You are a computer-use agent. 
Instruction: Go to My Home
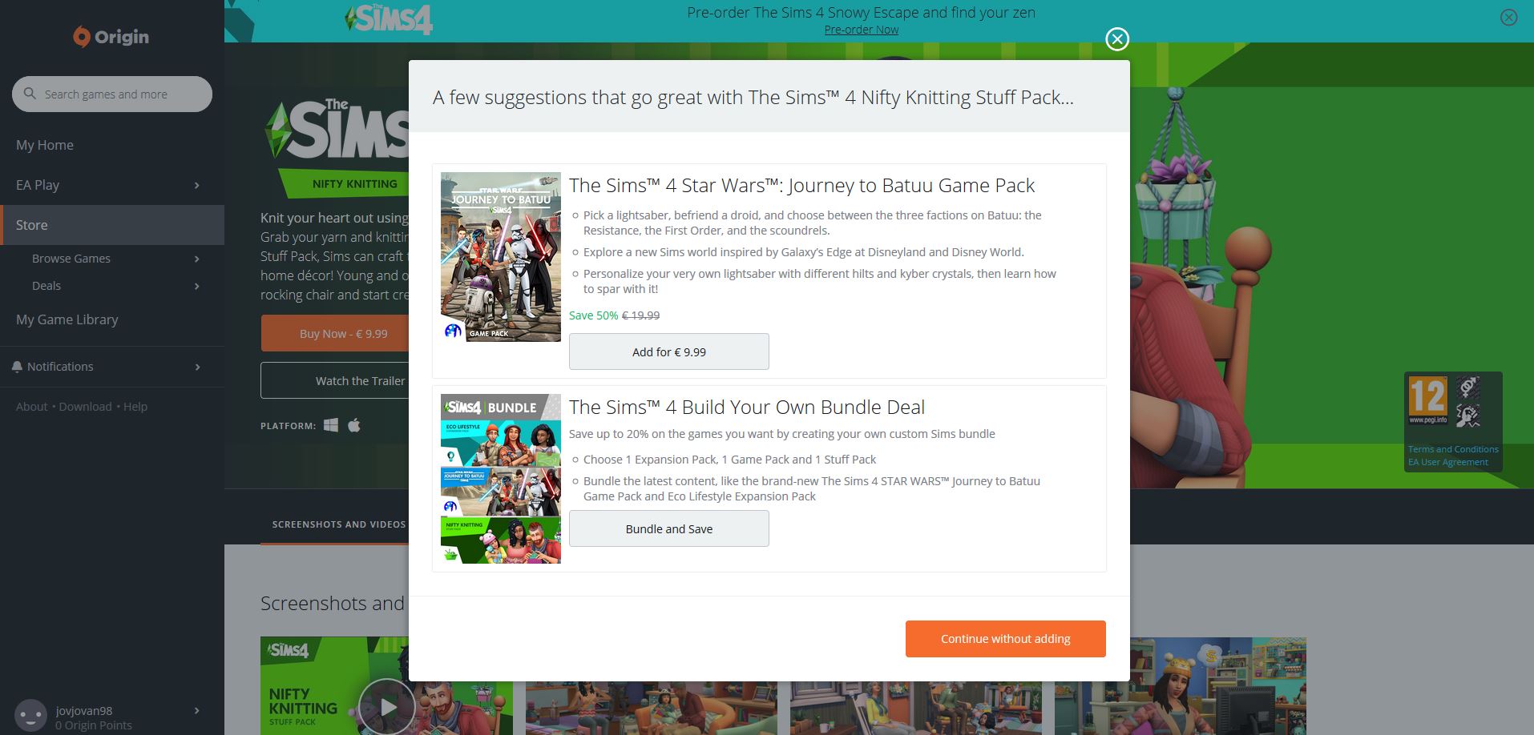[45, 145]
